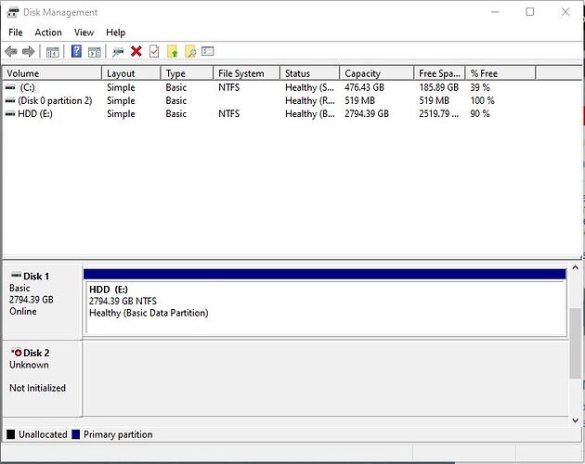This screenshot has width=585, height=464.
Task: Click drive icon beside Disk 0 partition 2
Action: [x=10, y=101]
